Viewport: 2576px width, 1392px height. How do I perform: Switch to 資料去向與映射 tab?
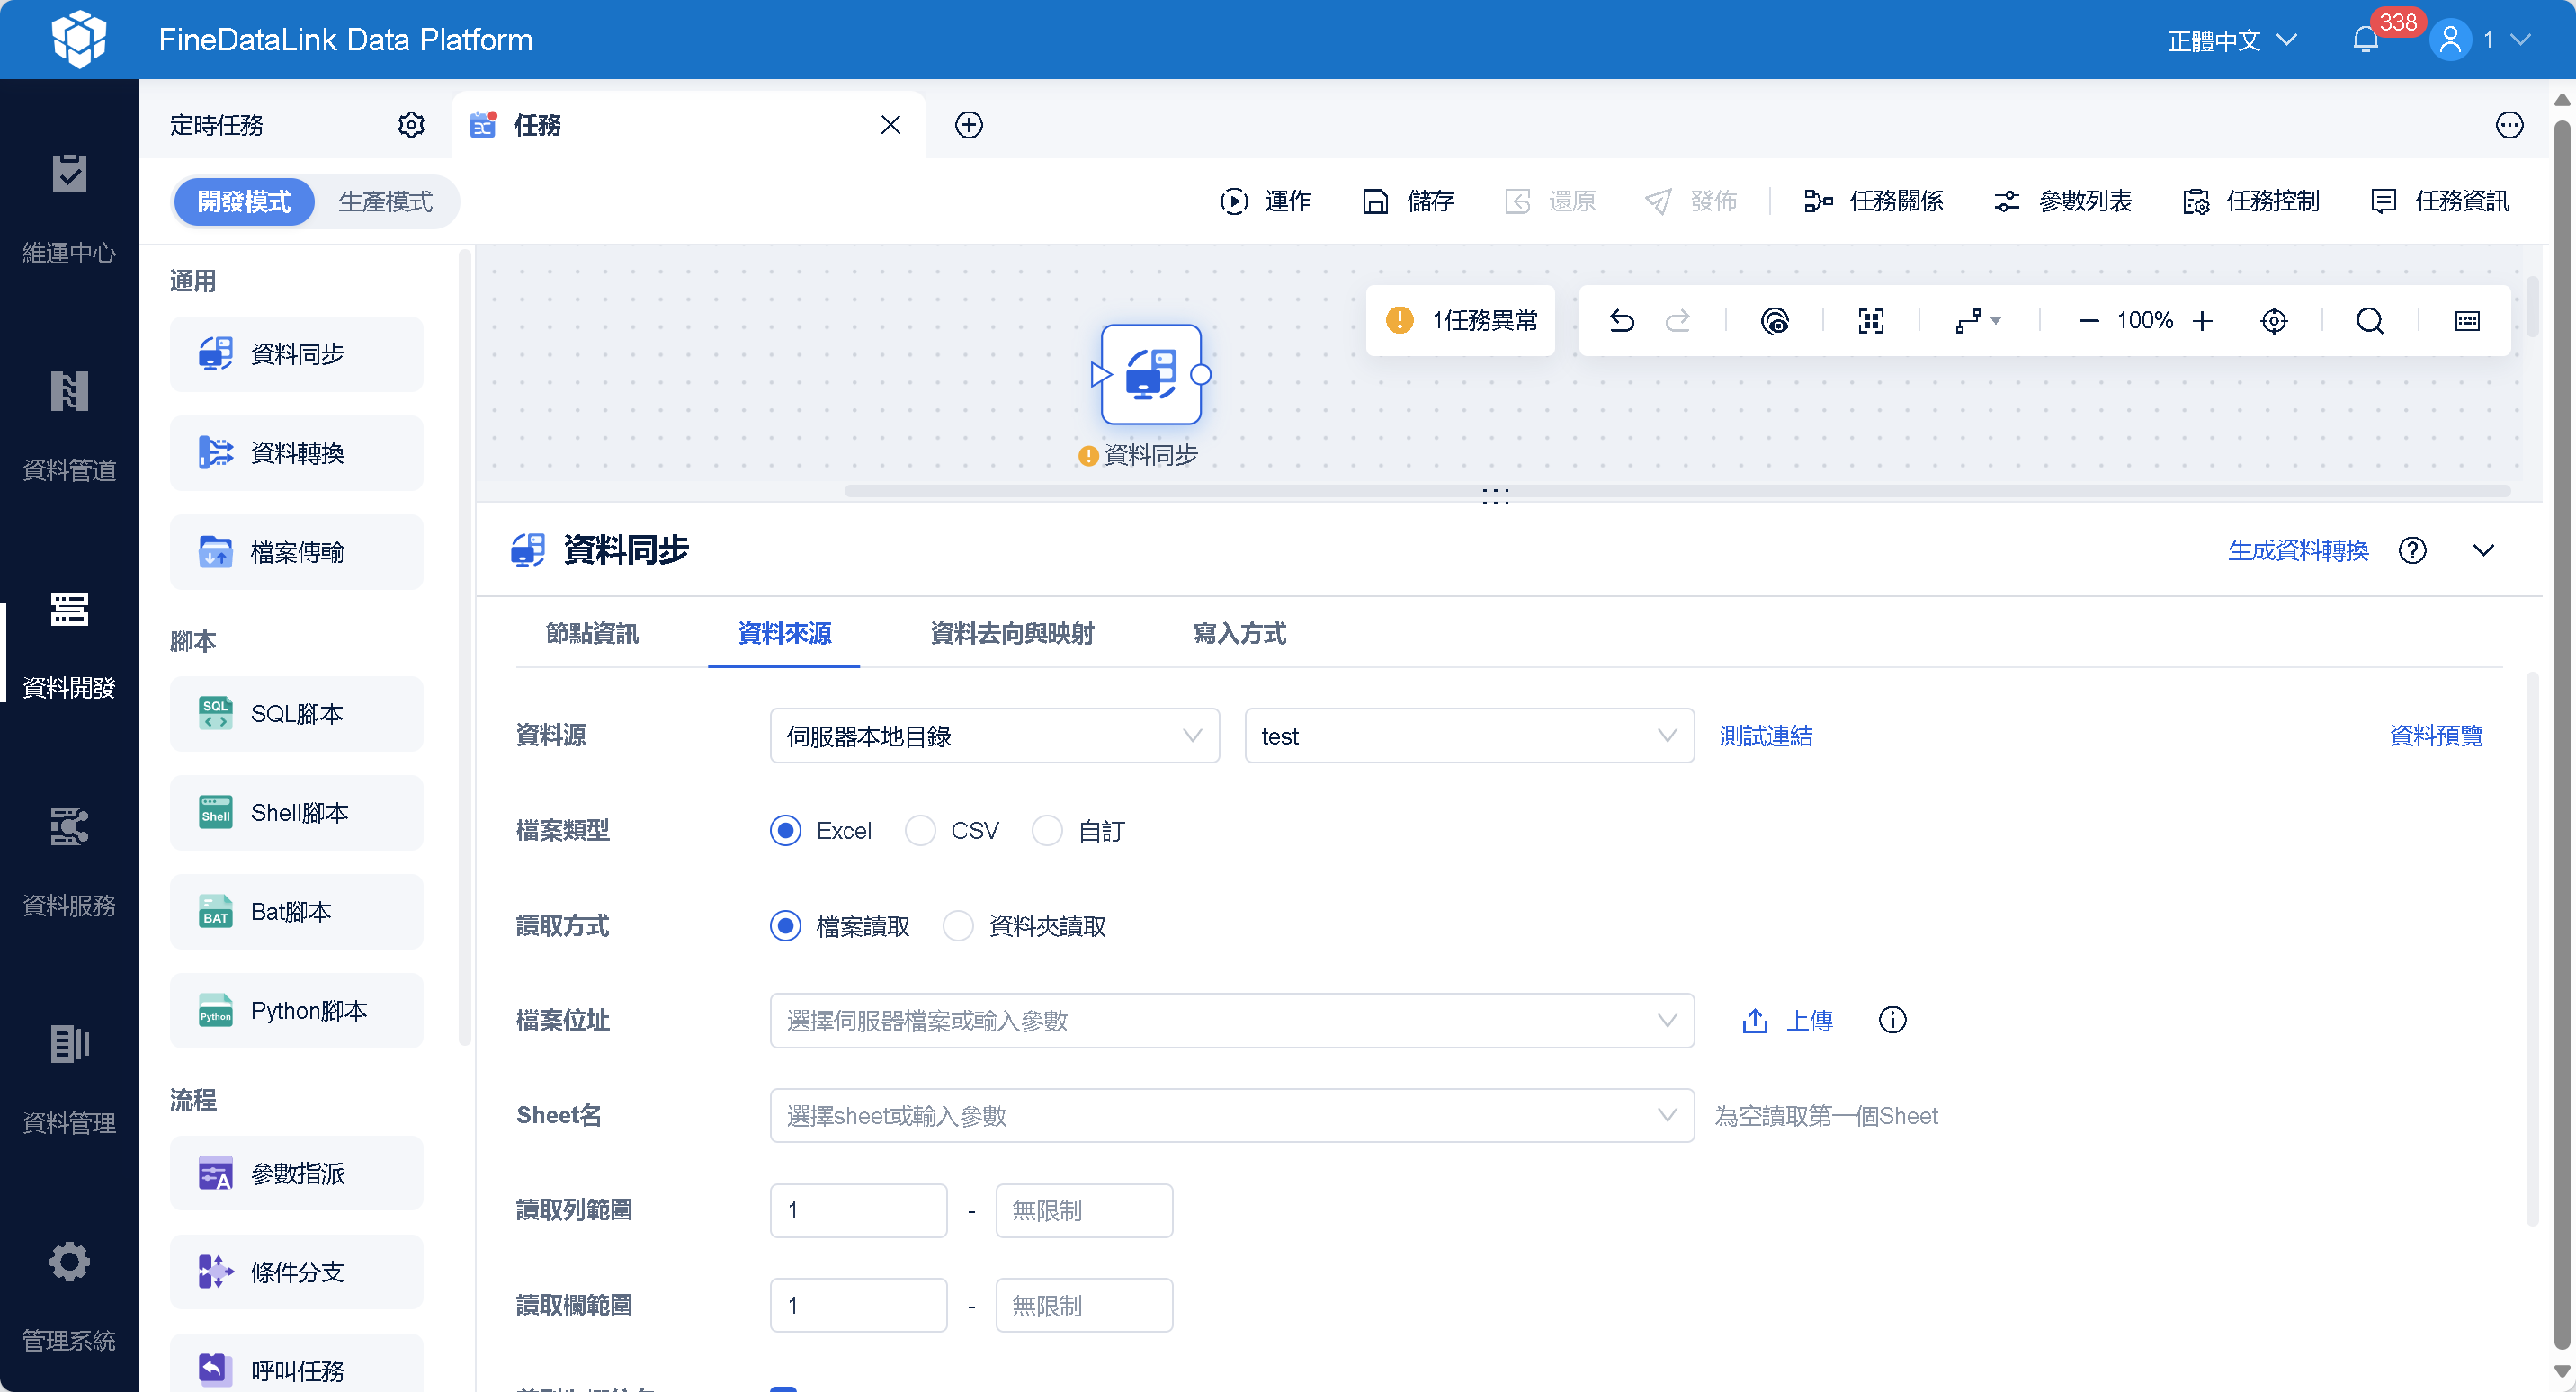pyautogui.click(x=1011, y=633)
